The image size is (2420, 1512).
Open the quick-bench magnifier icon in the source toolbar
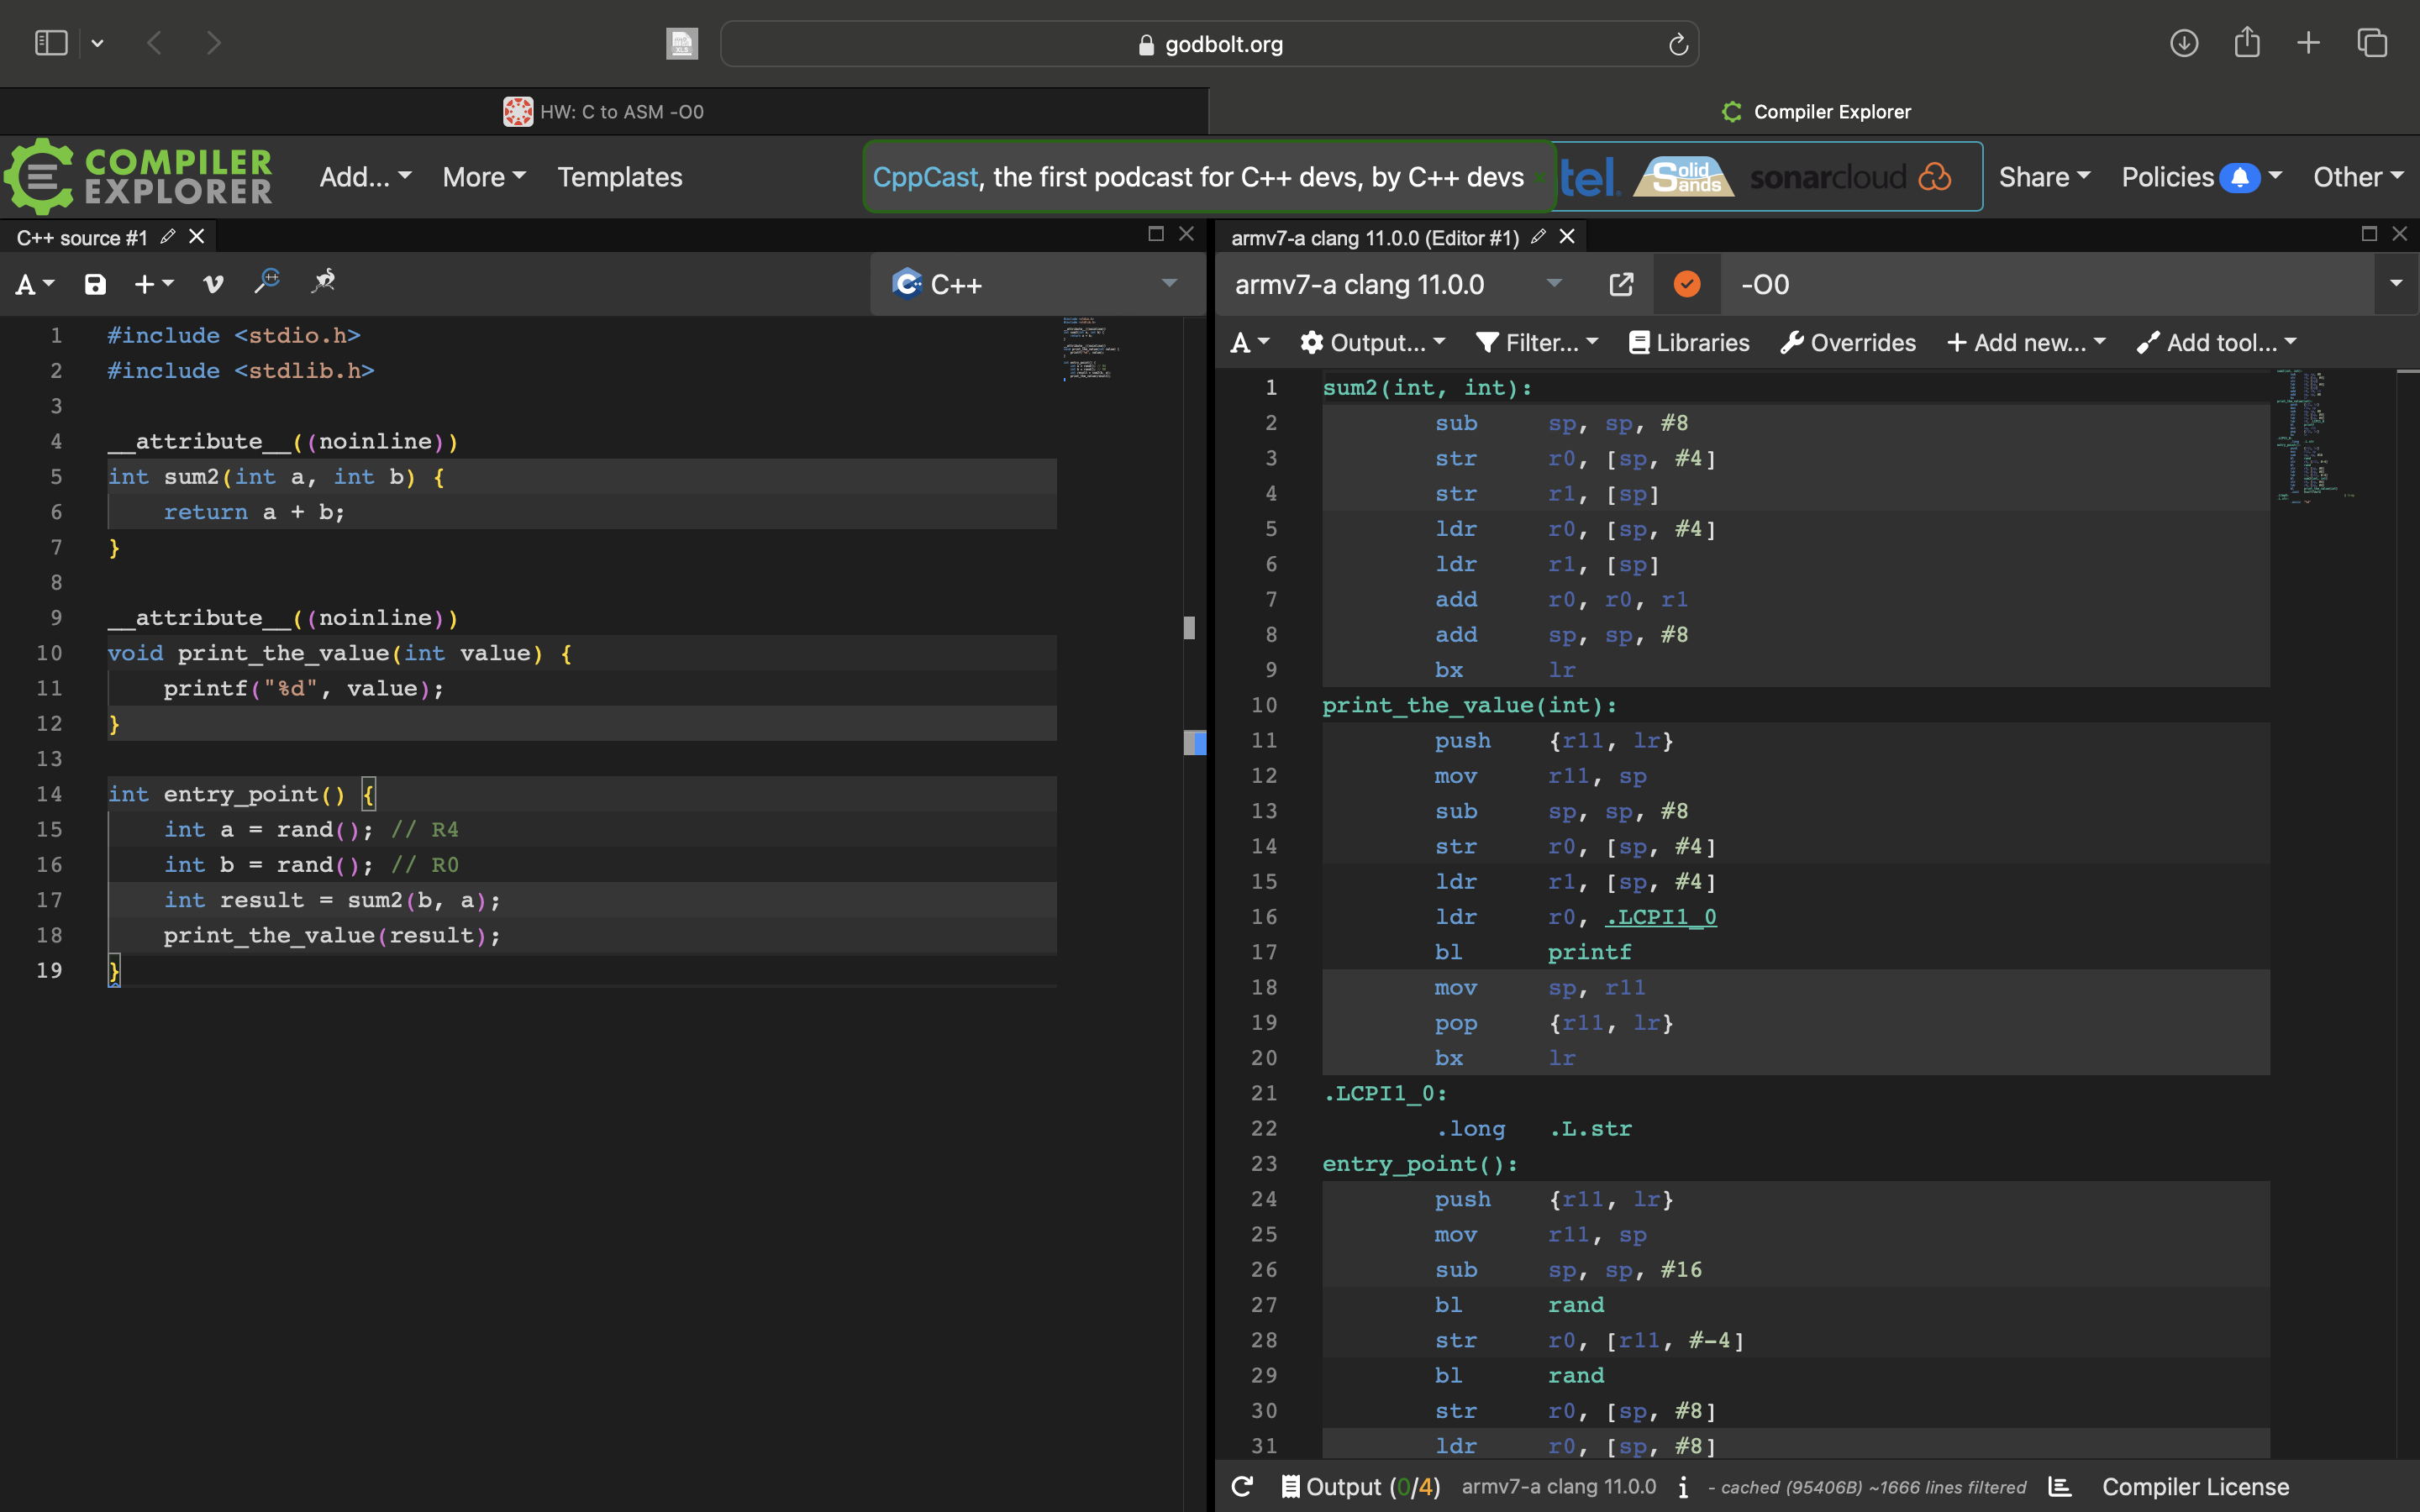[x=267, y=282]
